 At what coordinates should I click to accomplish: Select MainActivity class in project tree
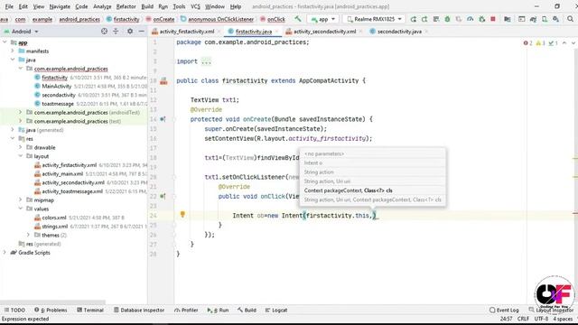pos(56,86)
